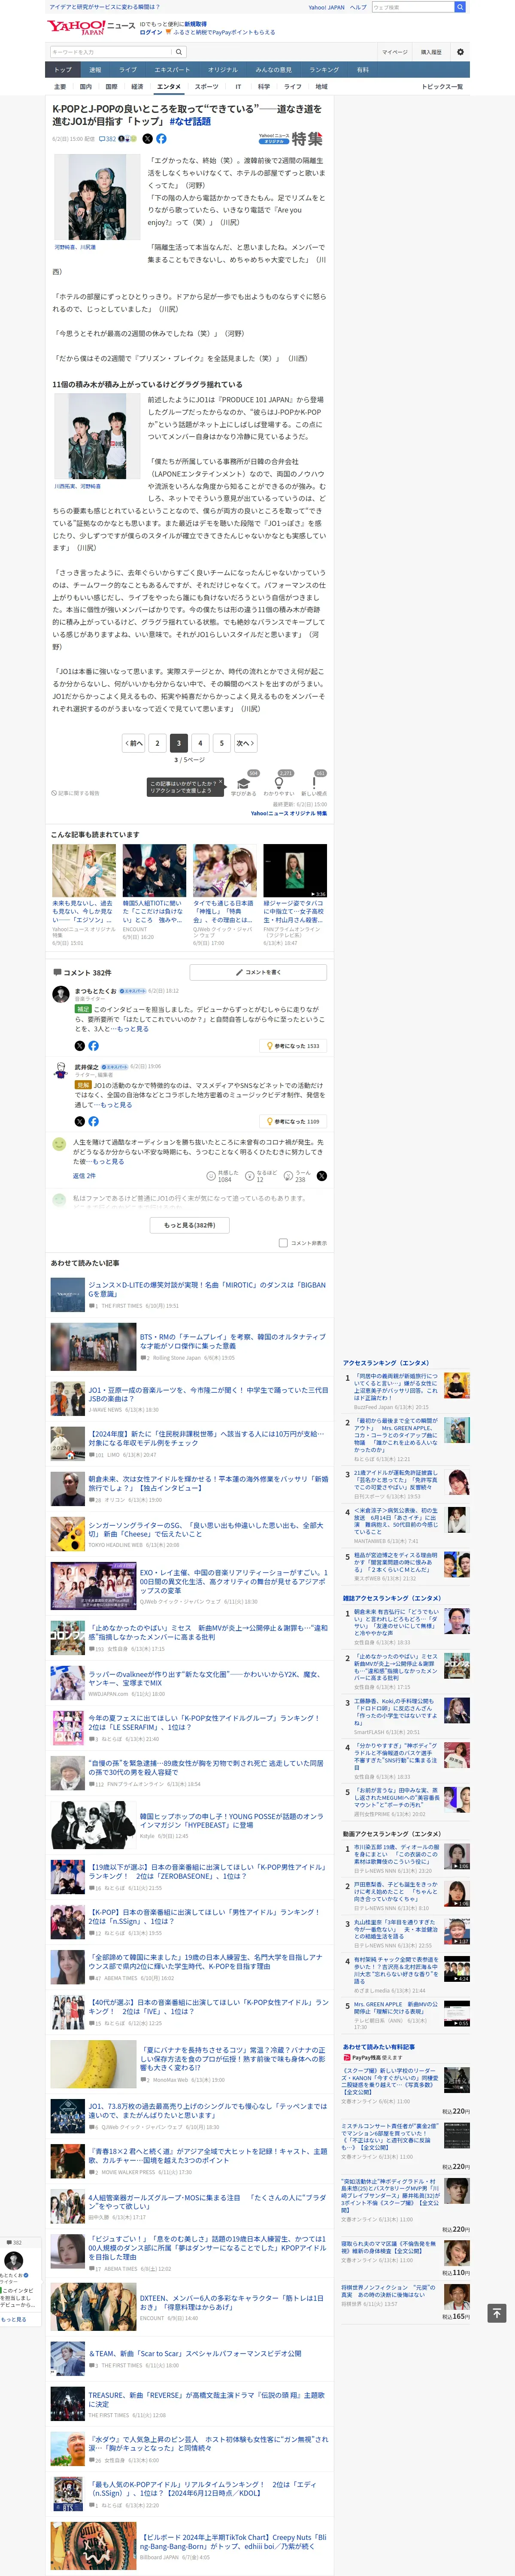Go to page 2 of article
The width and height of the screenshot is (515, 2576).
click(x=157, y=743)
